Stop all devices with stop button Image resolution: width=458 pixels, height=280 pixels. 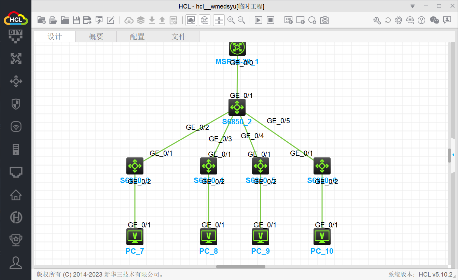pyautogui.click(x=270, y=20)
